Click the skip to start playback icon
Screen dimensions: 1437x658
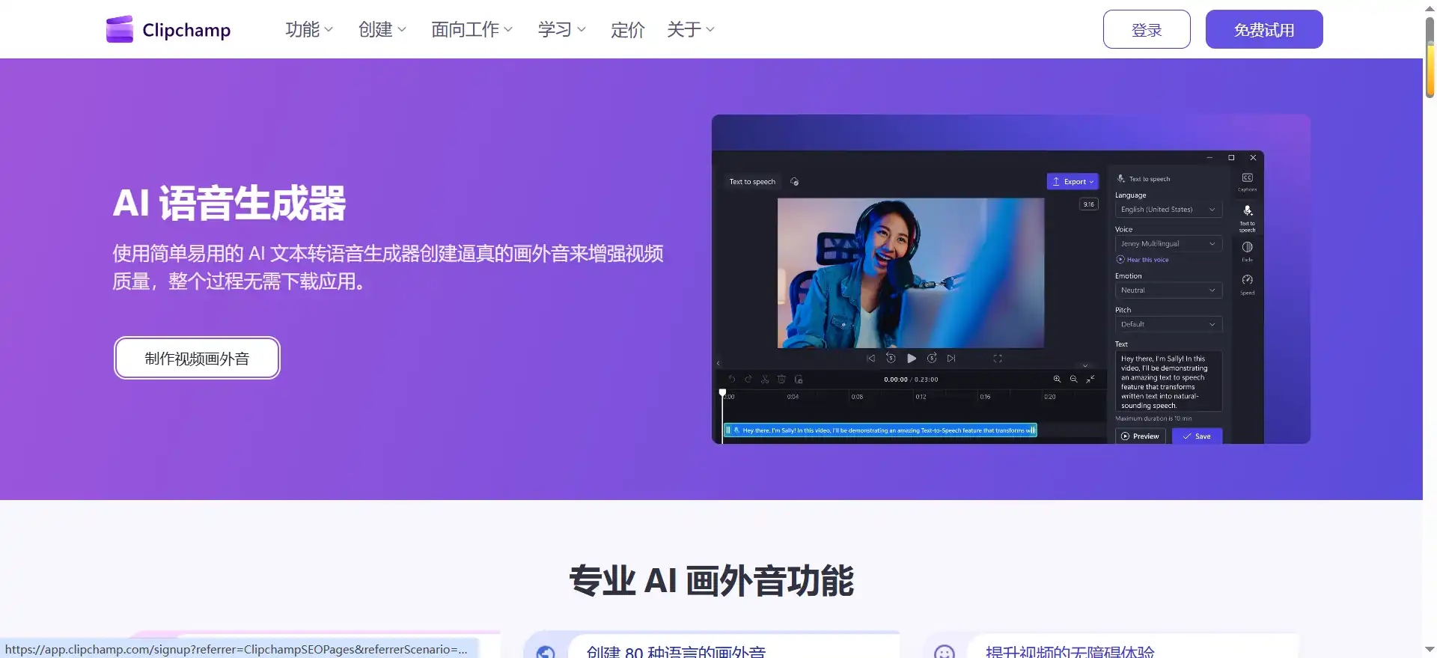(870, 359)
